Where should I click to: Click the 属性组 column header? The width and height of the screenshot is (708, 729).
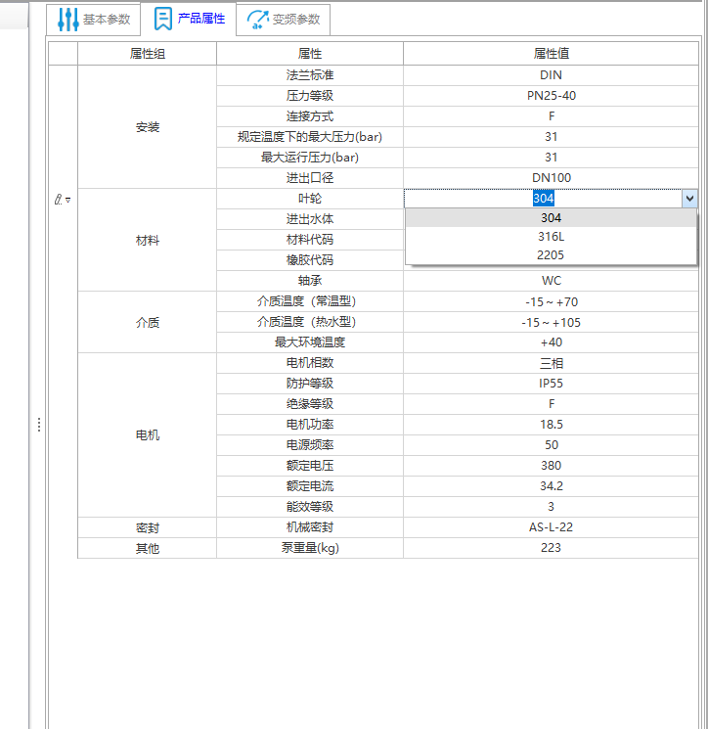click(x=148, y=54)
